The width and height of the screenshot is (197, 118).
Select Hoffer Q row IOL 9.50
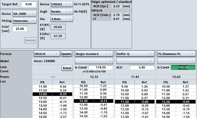pos(135,86)
